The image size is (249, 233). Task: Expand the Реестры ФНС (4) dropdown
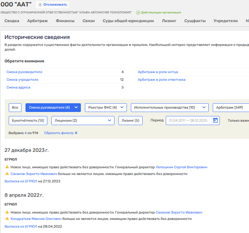coord(122,108)
